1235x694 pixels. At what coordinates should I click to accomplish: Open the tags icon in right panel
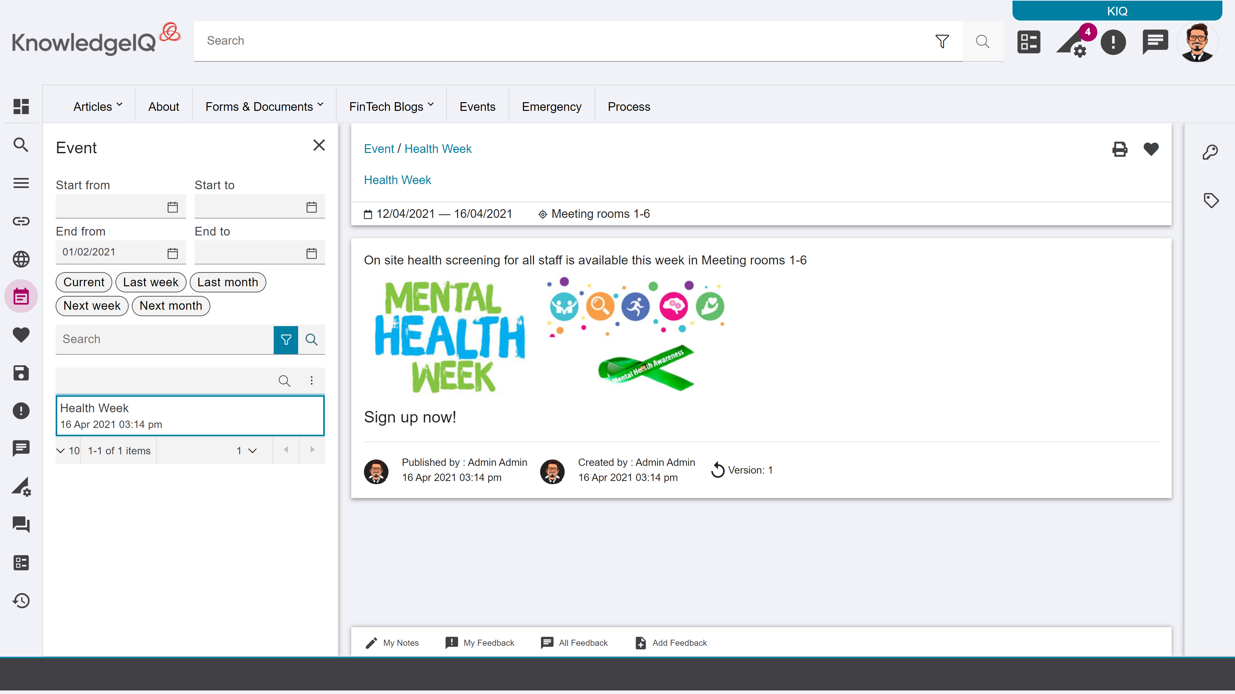pyautogui.click(x=1211, y=200)
